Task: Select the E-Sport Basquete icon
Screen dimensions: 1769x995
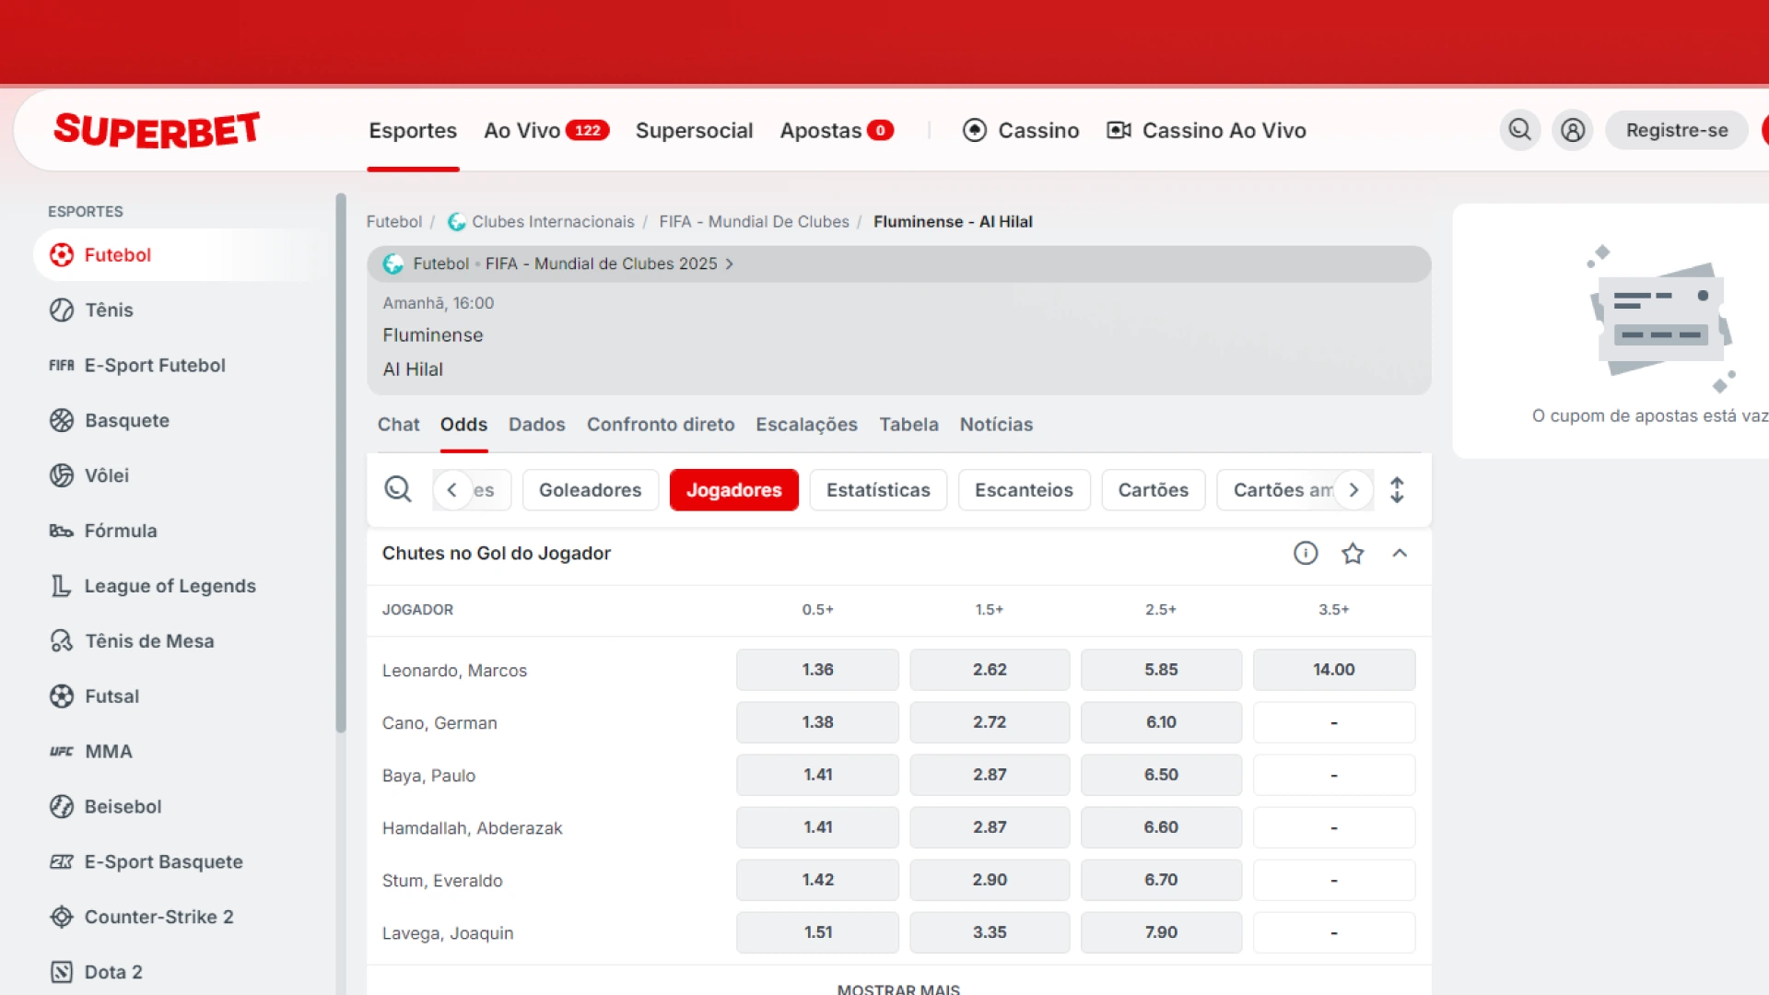Action: point(62,861)
